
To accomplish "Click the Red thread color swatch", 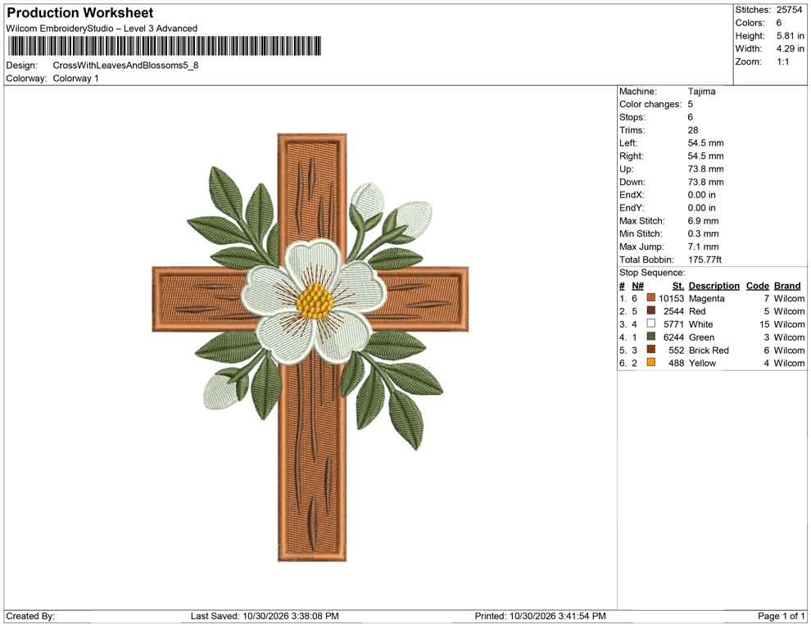I will click(651, 310).
